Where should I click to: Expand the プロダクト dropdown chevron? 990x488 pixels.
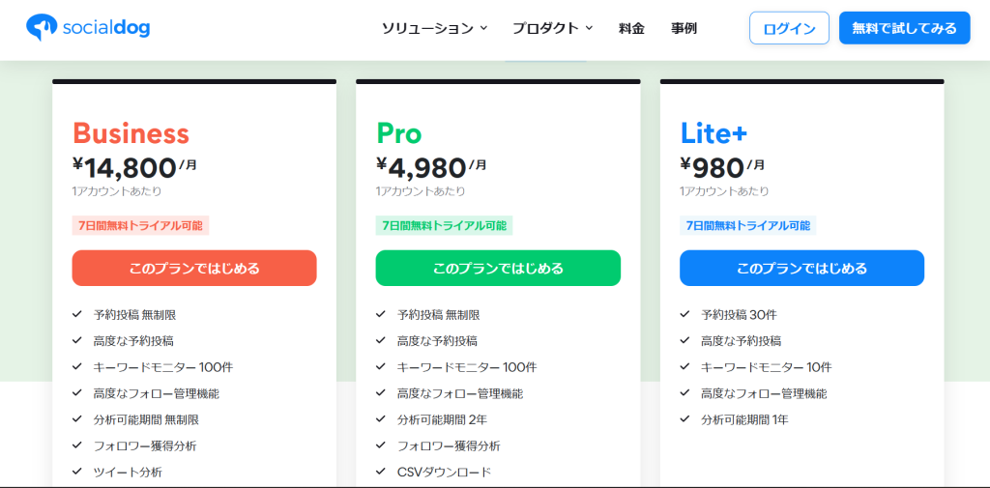coord(589,28)
